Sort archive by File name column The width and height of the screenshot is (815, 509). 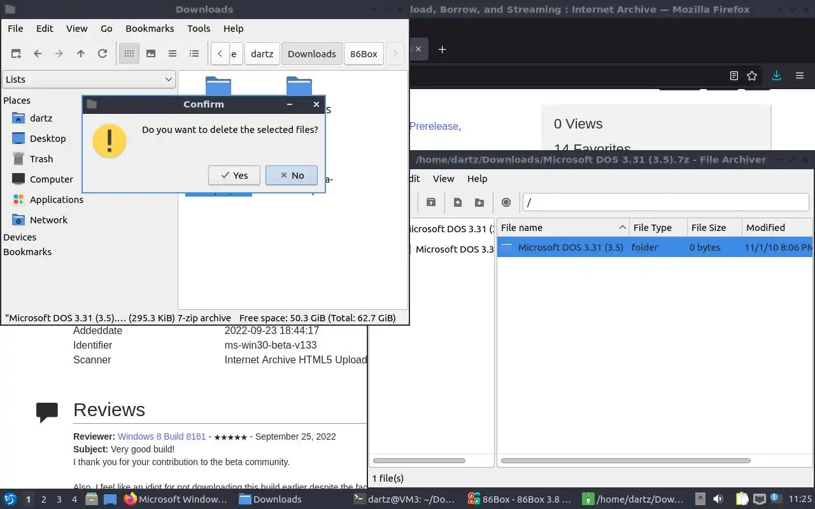pyautogui.click(x=563, y=228)
